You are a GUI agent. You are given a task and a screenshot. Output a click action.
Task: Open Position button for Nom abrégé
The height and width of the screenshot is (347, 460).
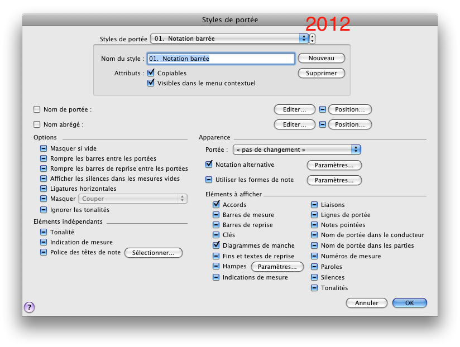click(x=349, y=124)
